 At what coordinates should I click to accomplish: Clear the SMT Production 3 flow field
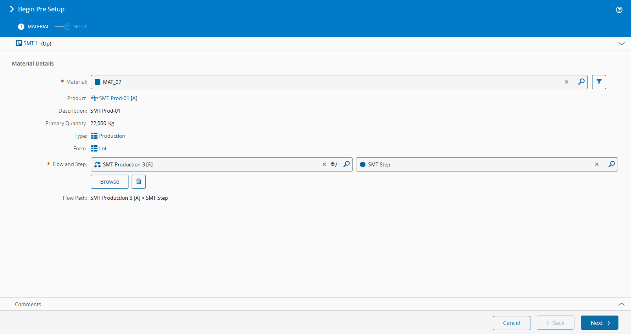point(324,164)
